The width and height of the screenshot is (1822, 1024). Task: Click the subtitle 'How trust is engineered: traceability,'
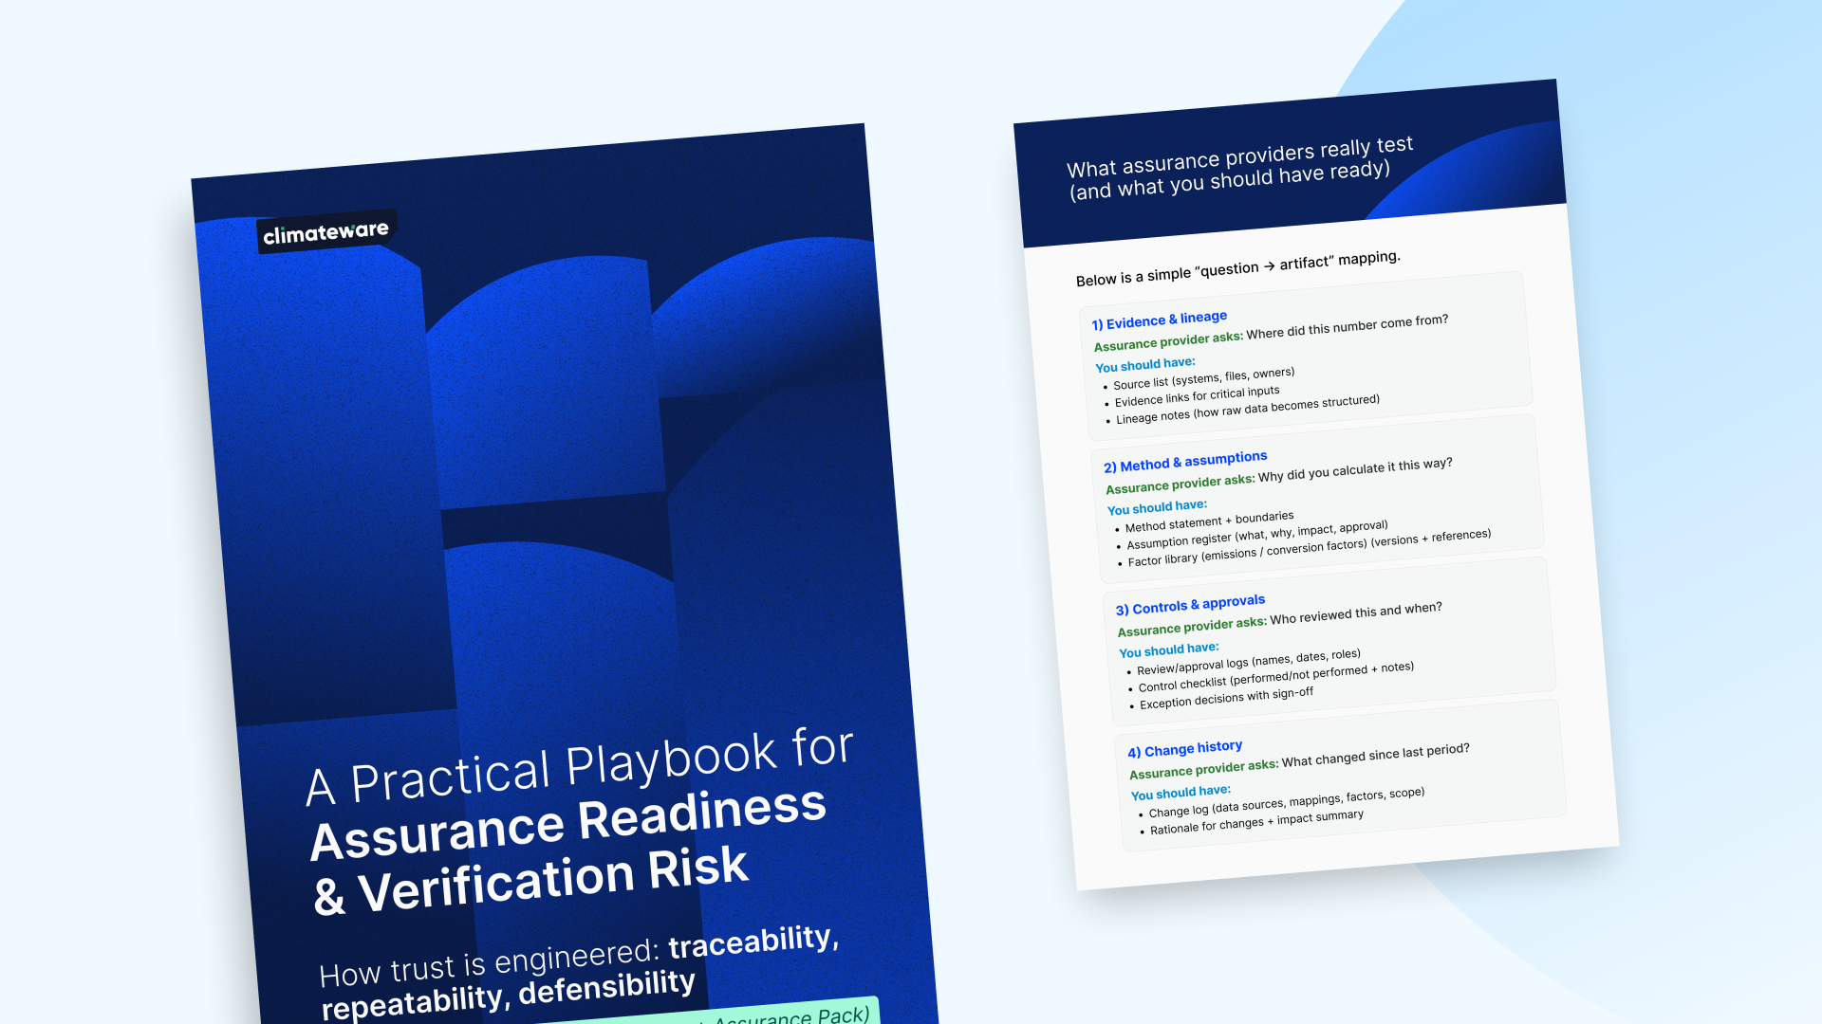point(579,956)
